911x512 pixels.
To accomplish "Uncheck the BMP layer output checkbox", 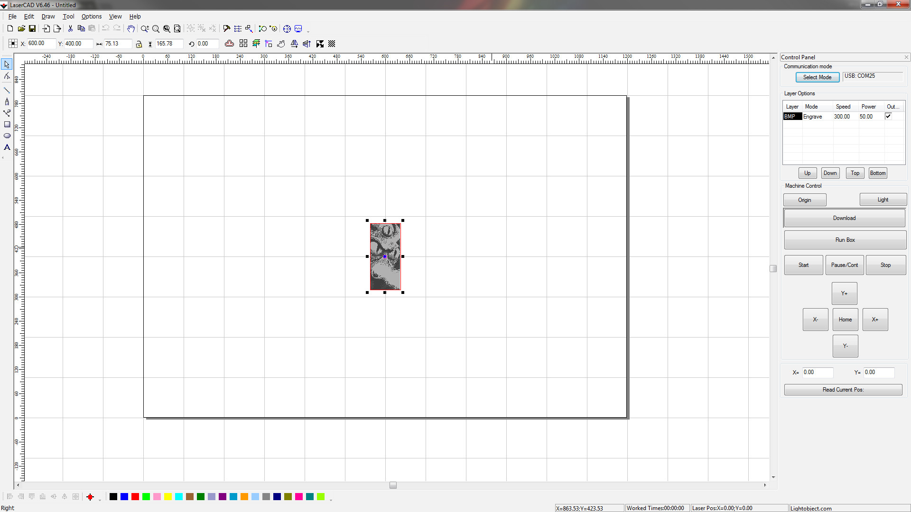I will (x=888, y=116).
